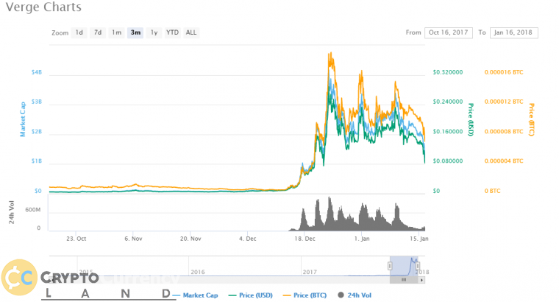Select the 3m zoom range

[x=135, y=32]
